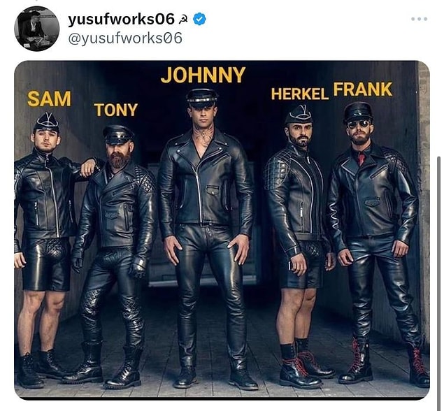Click the red-laced boot at far right
Viewport: 444px width, 411px height.
419,366
